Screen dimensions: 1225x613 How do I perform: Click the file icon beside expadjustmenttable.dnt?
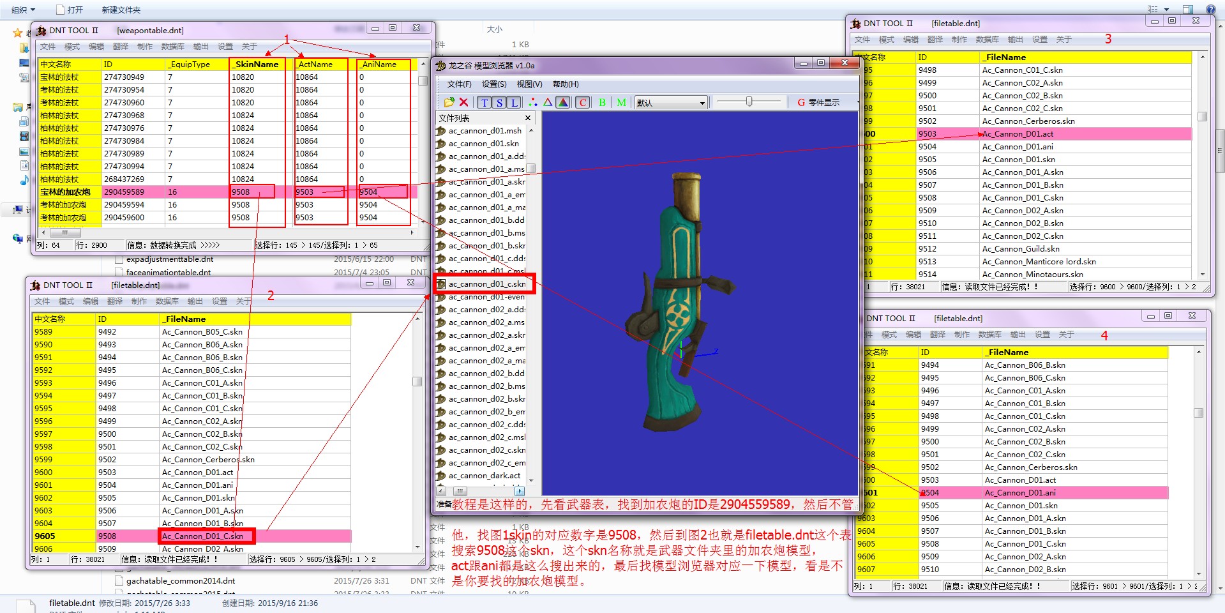coord(119,259)
